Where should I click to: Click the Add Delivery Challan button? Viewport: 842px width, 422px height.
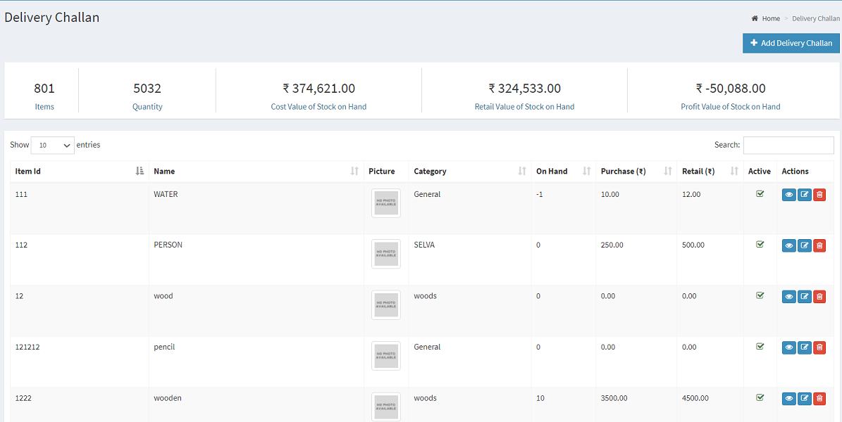tap(791, 43)
